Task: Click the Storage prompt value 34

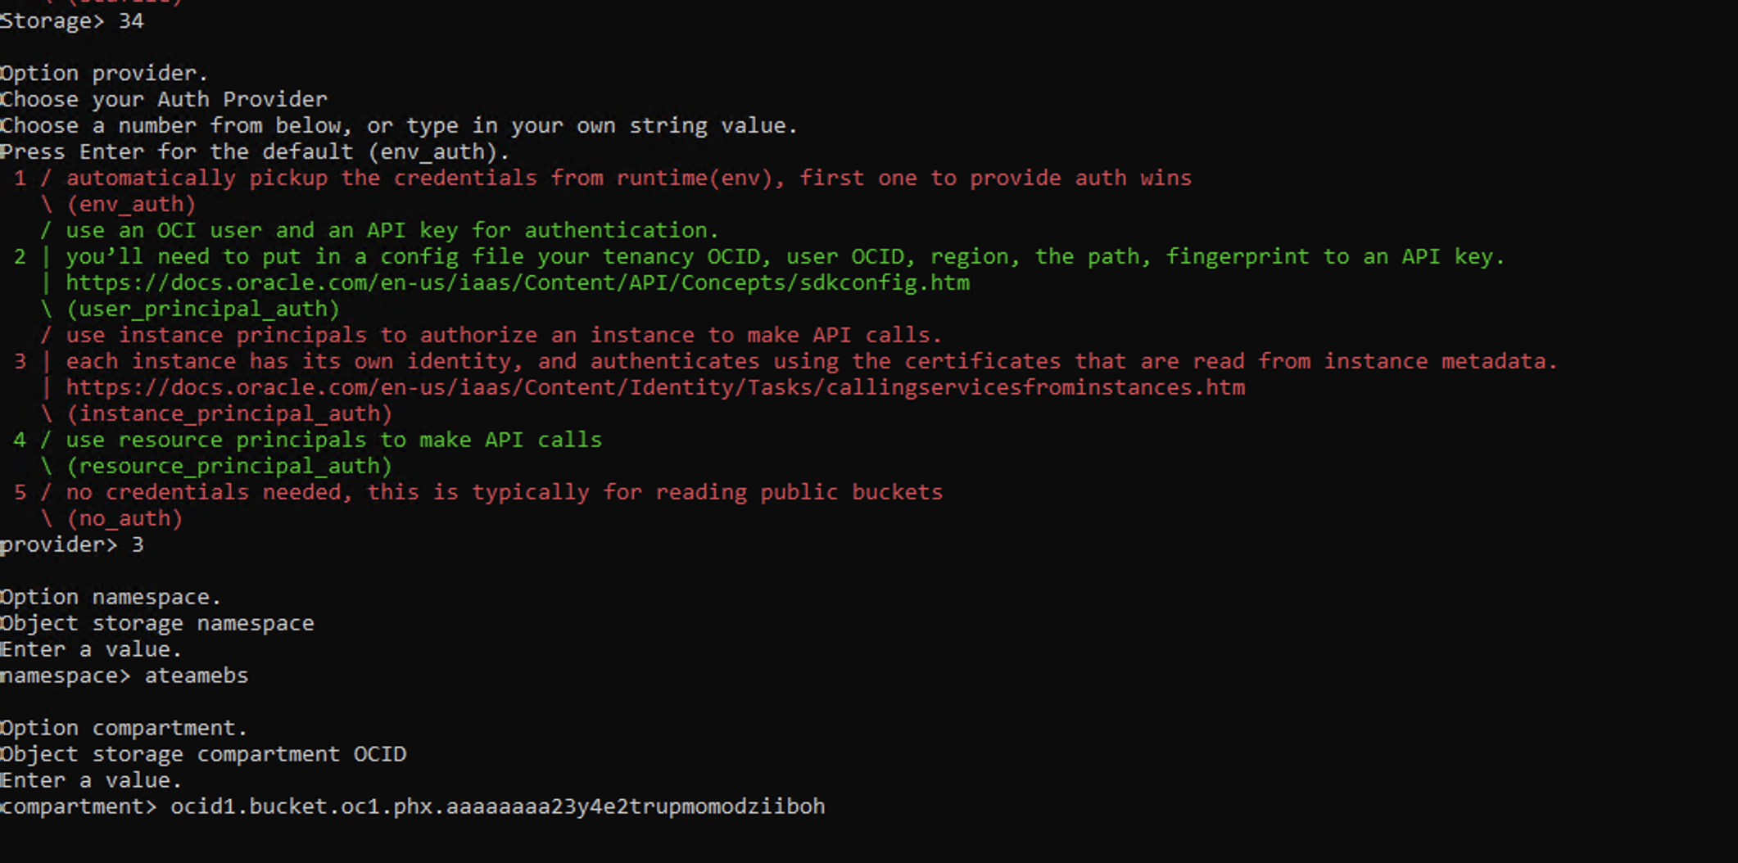Action: pos(131,20)
